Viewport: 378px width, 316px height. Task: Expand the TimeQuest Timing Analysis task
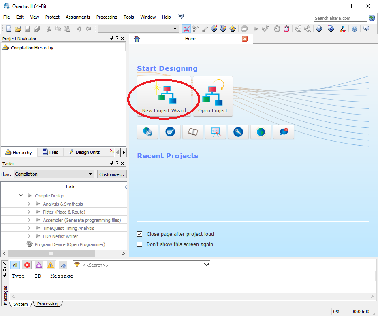click(29, 228)
